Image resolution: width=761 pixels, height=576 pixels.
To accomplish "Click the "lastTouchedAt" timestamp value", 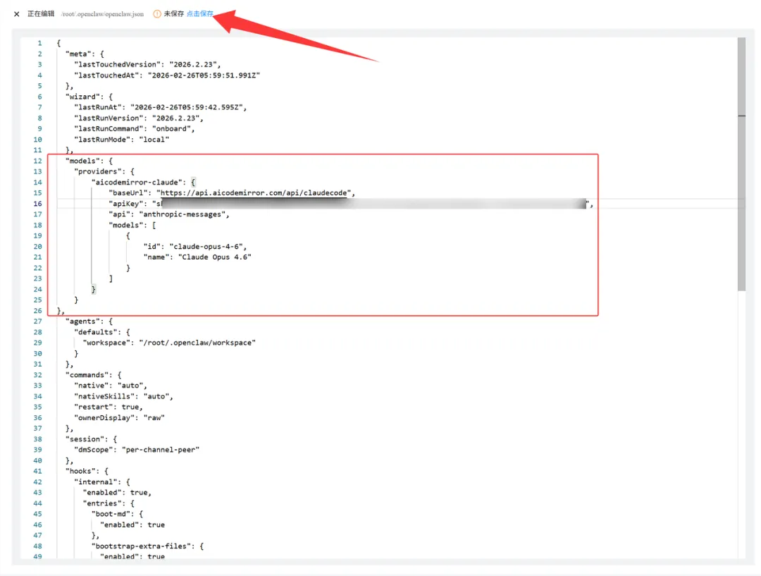I will point(204,75).
